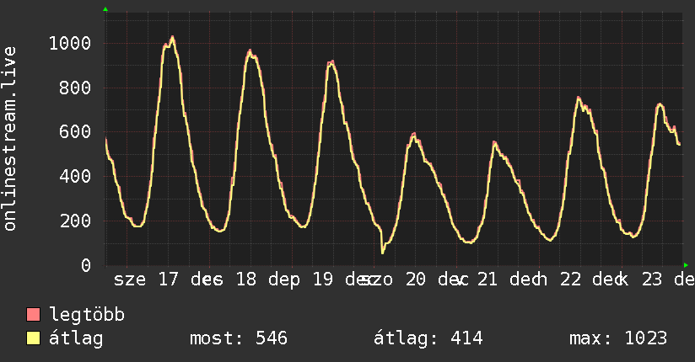Image resolution: width=695 pixels, height=362 pixels.
Task: Click the 22 date label on x-axis
Action: (x=570, y=279)
